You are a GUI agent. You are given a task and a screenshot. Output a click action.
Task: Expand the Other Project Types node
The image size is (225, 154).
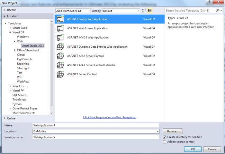pyautogui.click(x=10, y=108)
